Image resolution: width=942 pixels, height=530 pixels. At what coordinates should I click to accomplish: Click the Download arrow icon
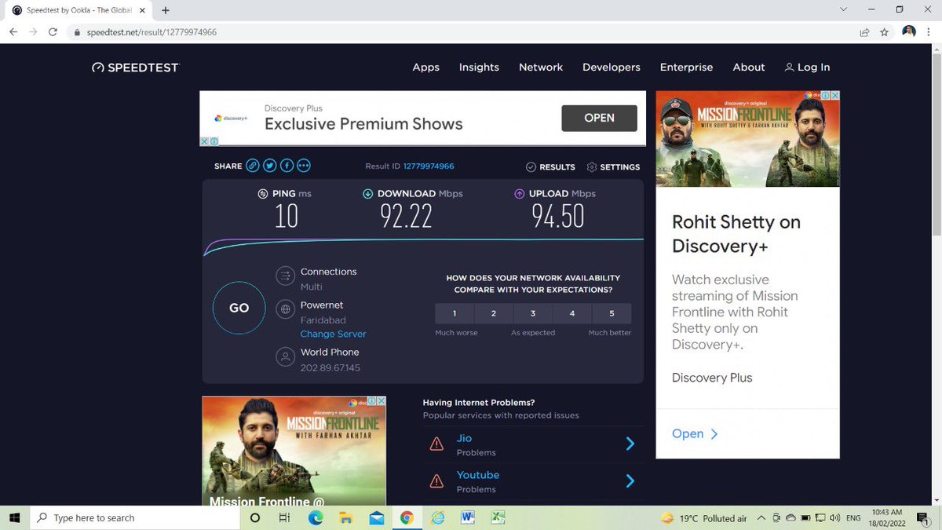pos(367,193)
